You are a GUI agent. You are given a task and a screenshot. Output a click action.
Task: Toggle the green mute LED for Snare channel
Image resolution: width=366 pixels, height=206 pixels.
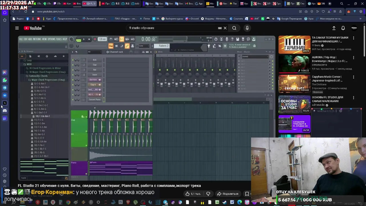click(73, 75)
